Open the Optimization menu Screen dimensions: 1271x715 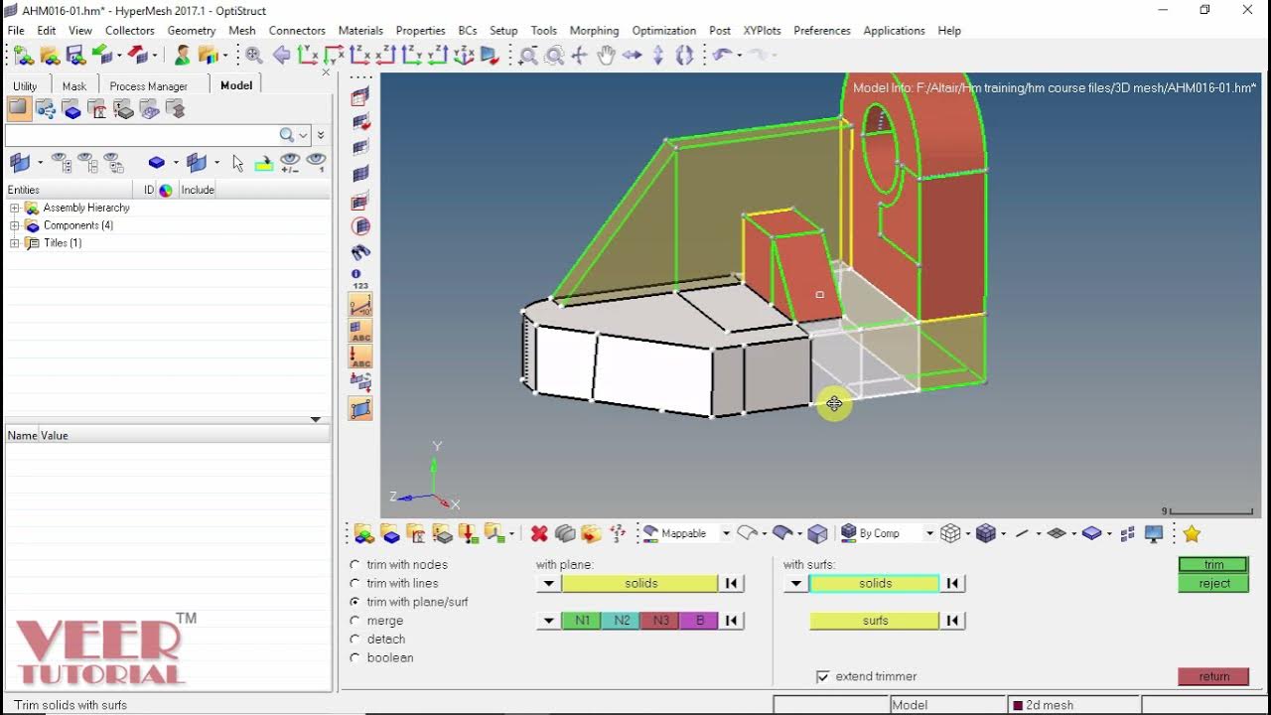(x=663, y=31)
